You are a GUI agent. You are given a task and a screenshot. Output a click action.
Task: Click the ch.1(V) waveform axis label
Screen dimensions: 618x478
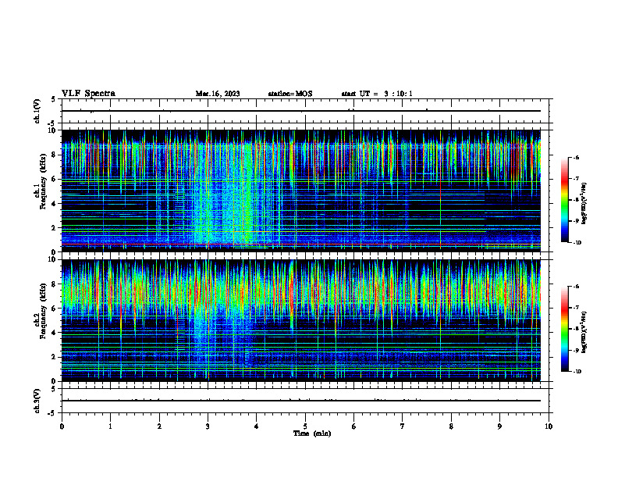(x=37, y=111)
